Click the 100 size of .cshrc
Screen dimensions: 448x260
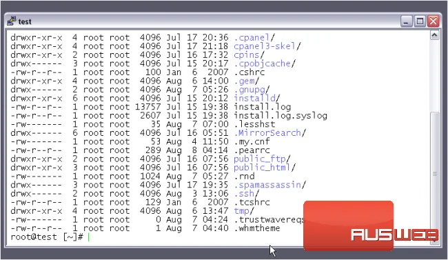153,72
